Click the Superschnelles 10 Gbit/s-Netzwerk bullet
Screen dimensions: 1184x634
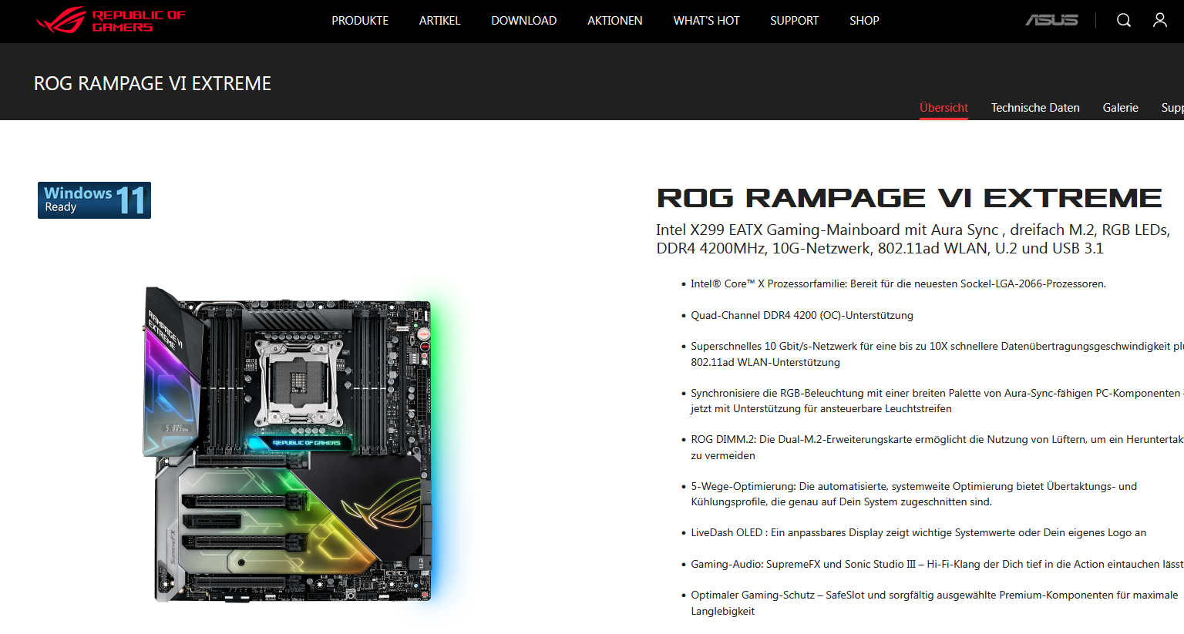(x=937, y=354)
